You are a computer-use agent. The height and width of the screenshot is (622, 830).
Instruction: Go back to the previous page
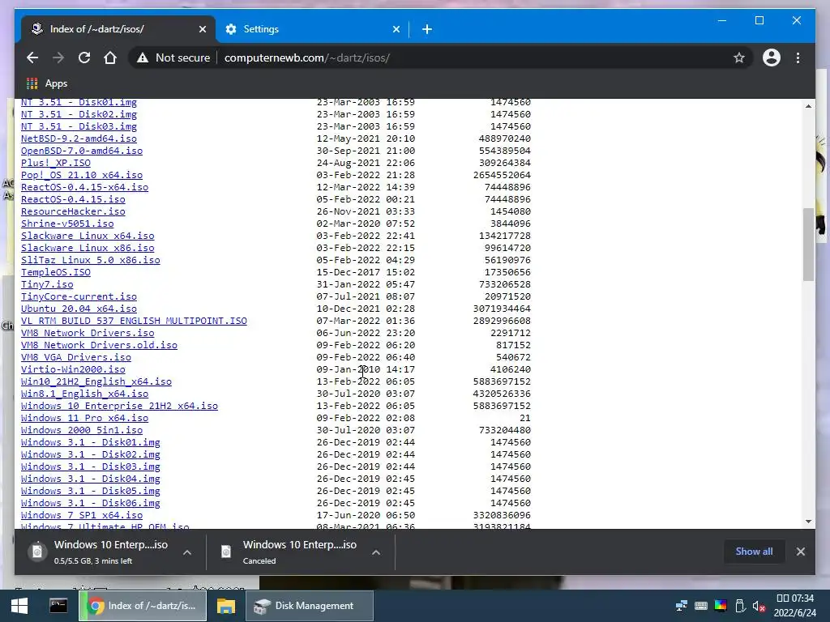pos(32,58)
